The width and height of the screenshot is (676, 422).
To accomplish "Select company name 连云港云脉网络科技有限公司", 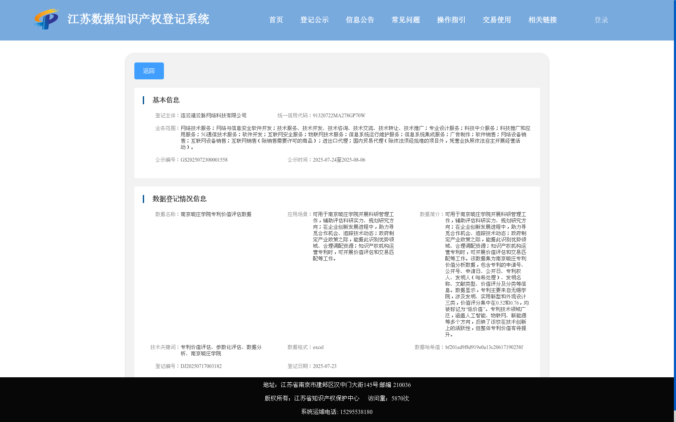I will pyautogui.click(x=213, y=116).
